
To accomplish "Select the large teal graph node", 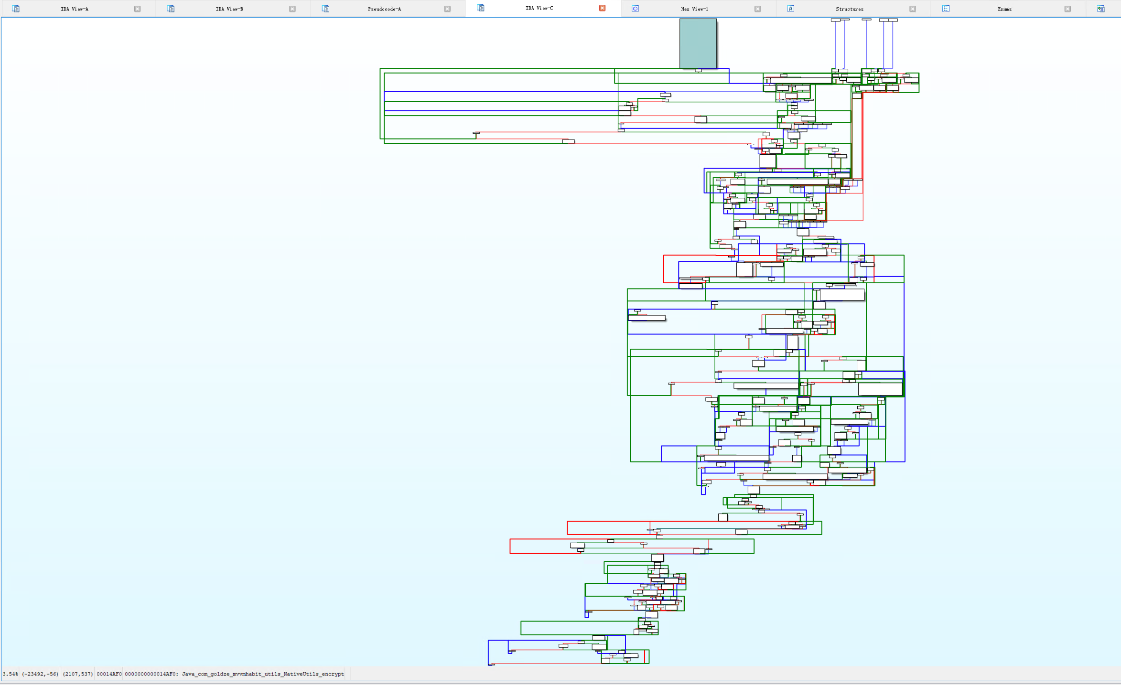I will (698, 43).
